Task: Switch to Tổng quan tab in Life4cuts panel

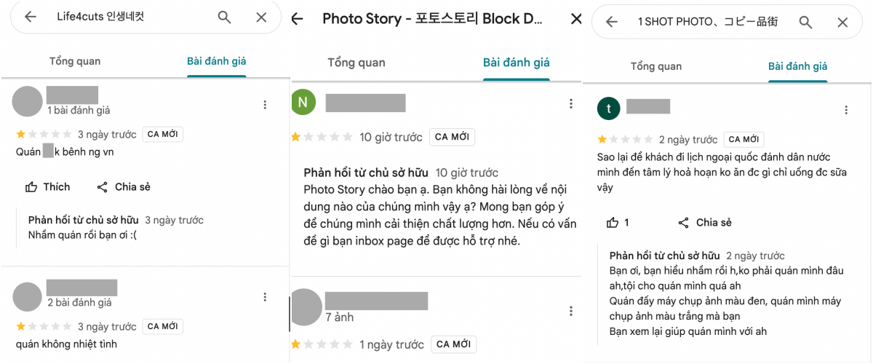Action: (75, 61)
